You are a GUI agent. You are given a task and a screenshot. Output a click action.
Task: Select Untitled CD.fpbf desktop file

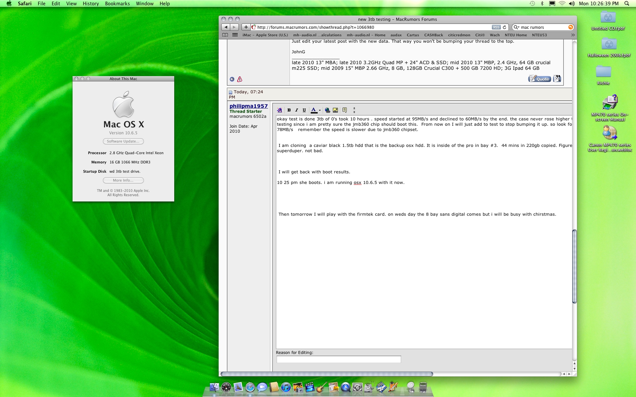[x=608, y=21]
